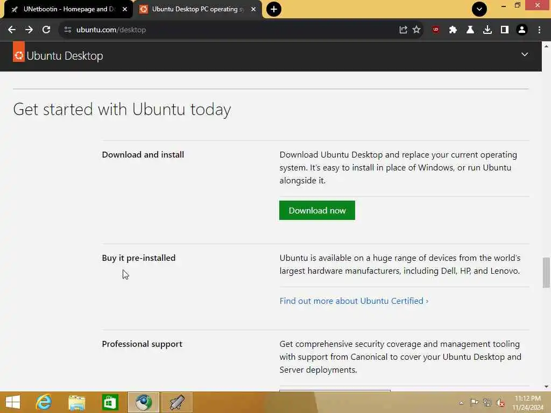Click the Ubuntu logo in site header
The image size is (551, 413).
pos(19,52)
